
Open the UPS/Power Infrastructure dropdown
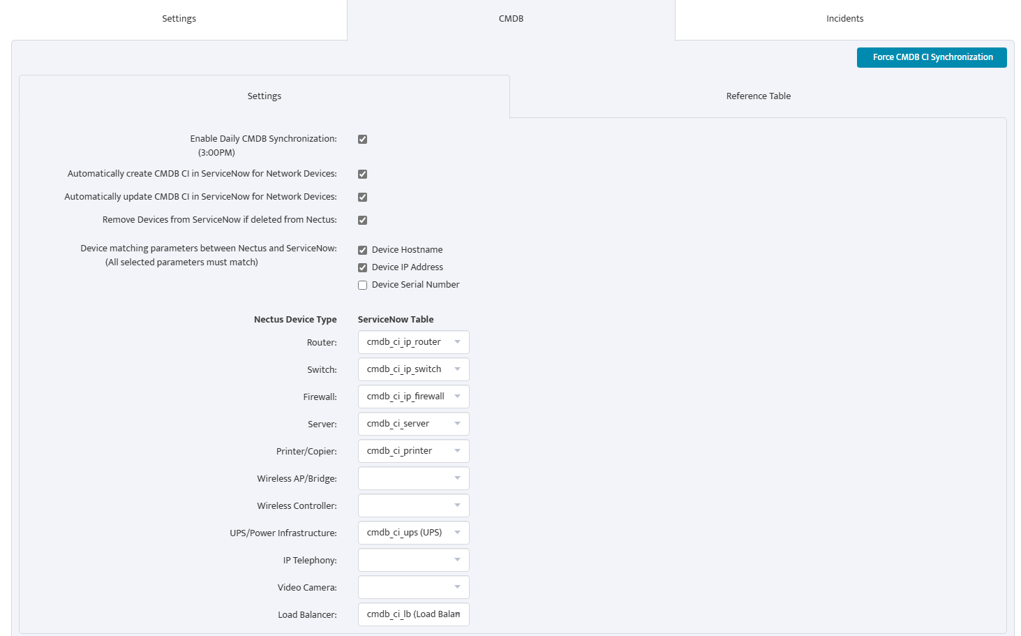[x=413, y=533]
